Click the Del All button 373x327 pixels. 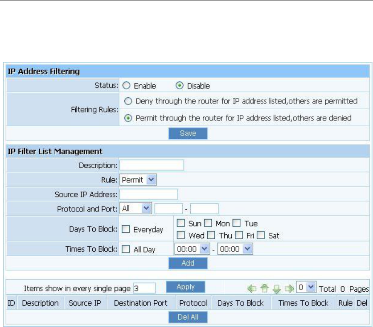click(188, 317)
